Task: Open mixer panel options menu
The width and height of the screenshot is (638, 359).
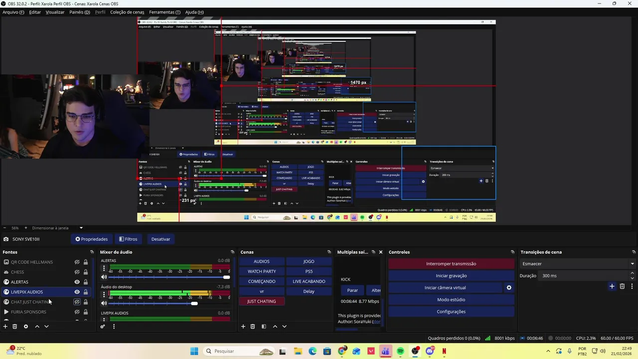Action: 114,327
